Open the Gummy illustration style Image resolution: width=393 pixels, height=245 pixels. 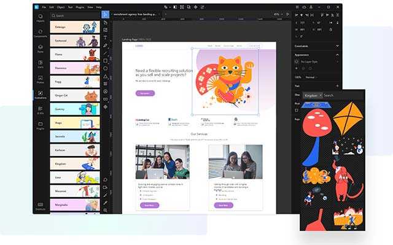pyautogui.click(x=75, y=109)
